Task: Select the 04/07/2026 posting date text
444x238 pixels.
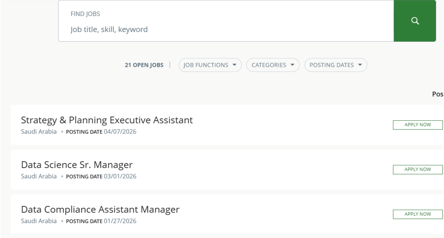Action: tap(120, 132)
